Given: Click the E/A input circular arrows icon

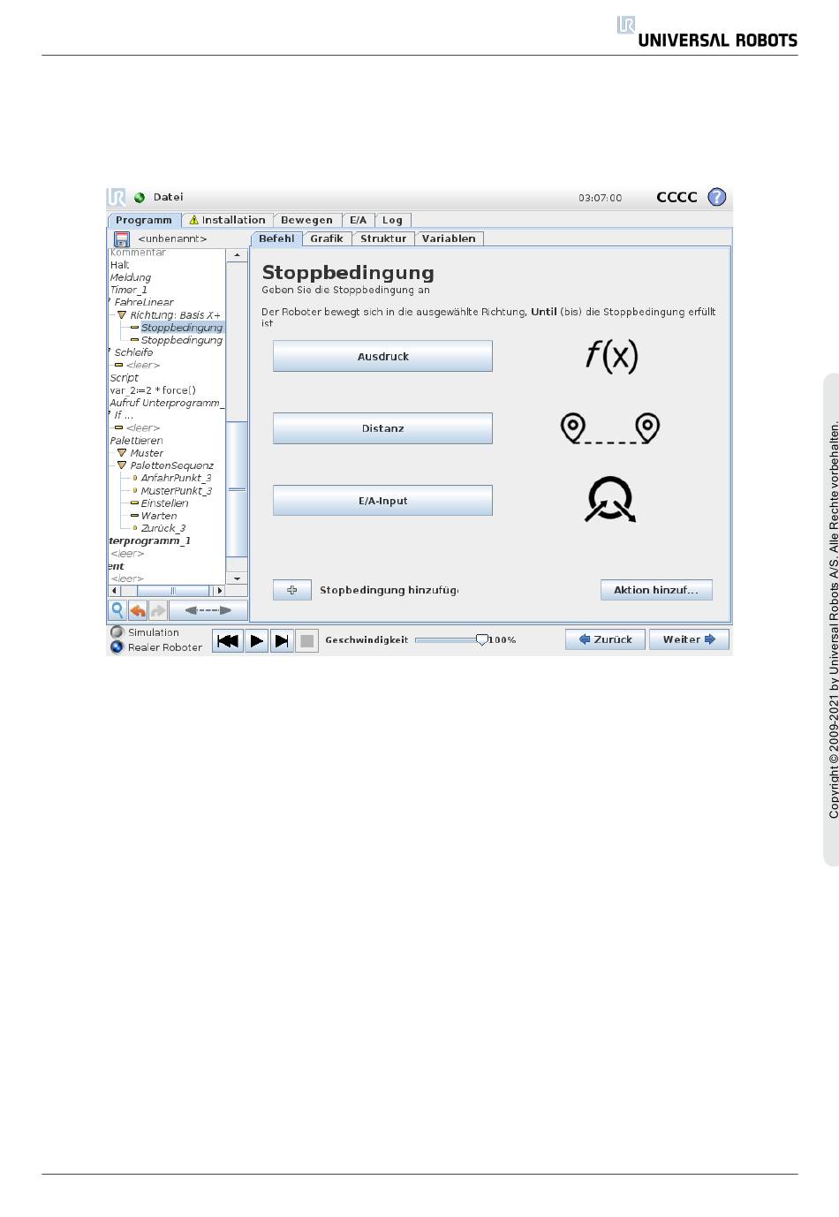Looking at the screenshot, I should click(610, 500).
